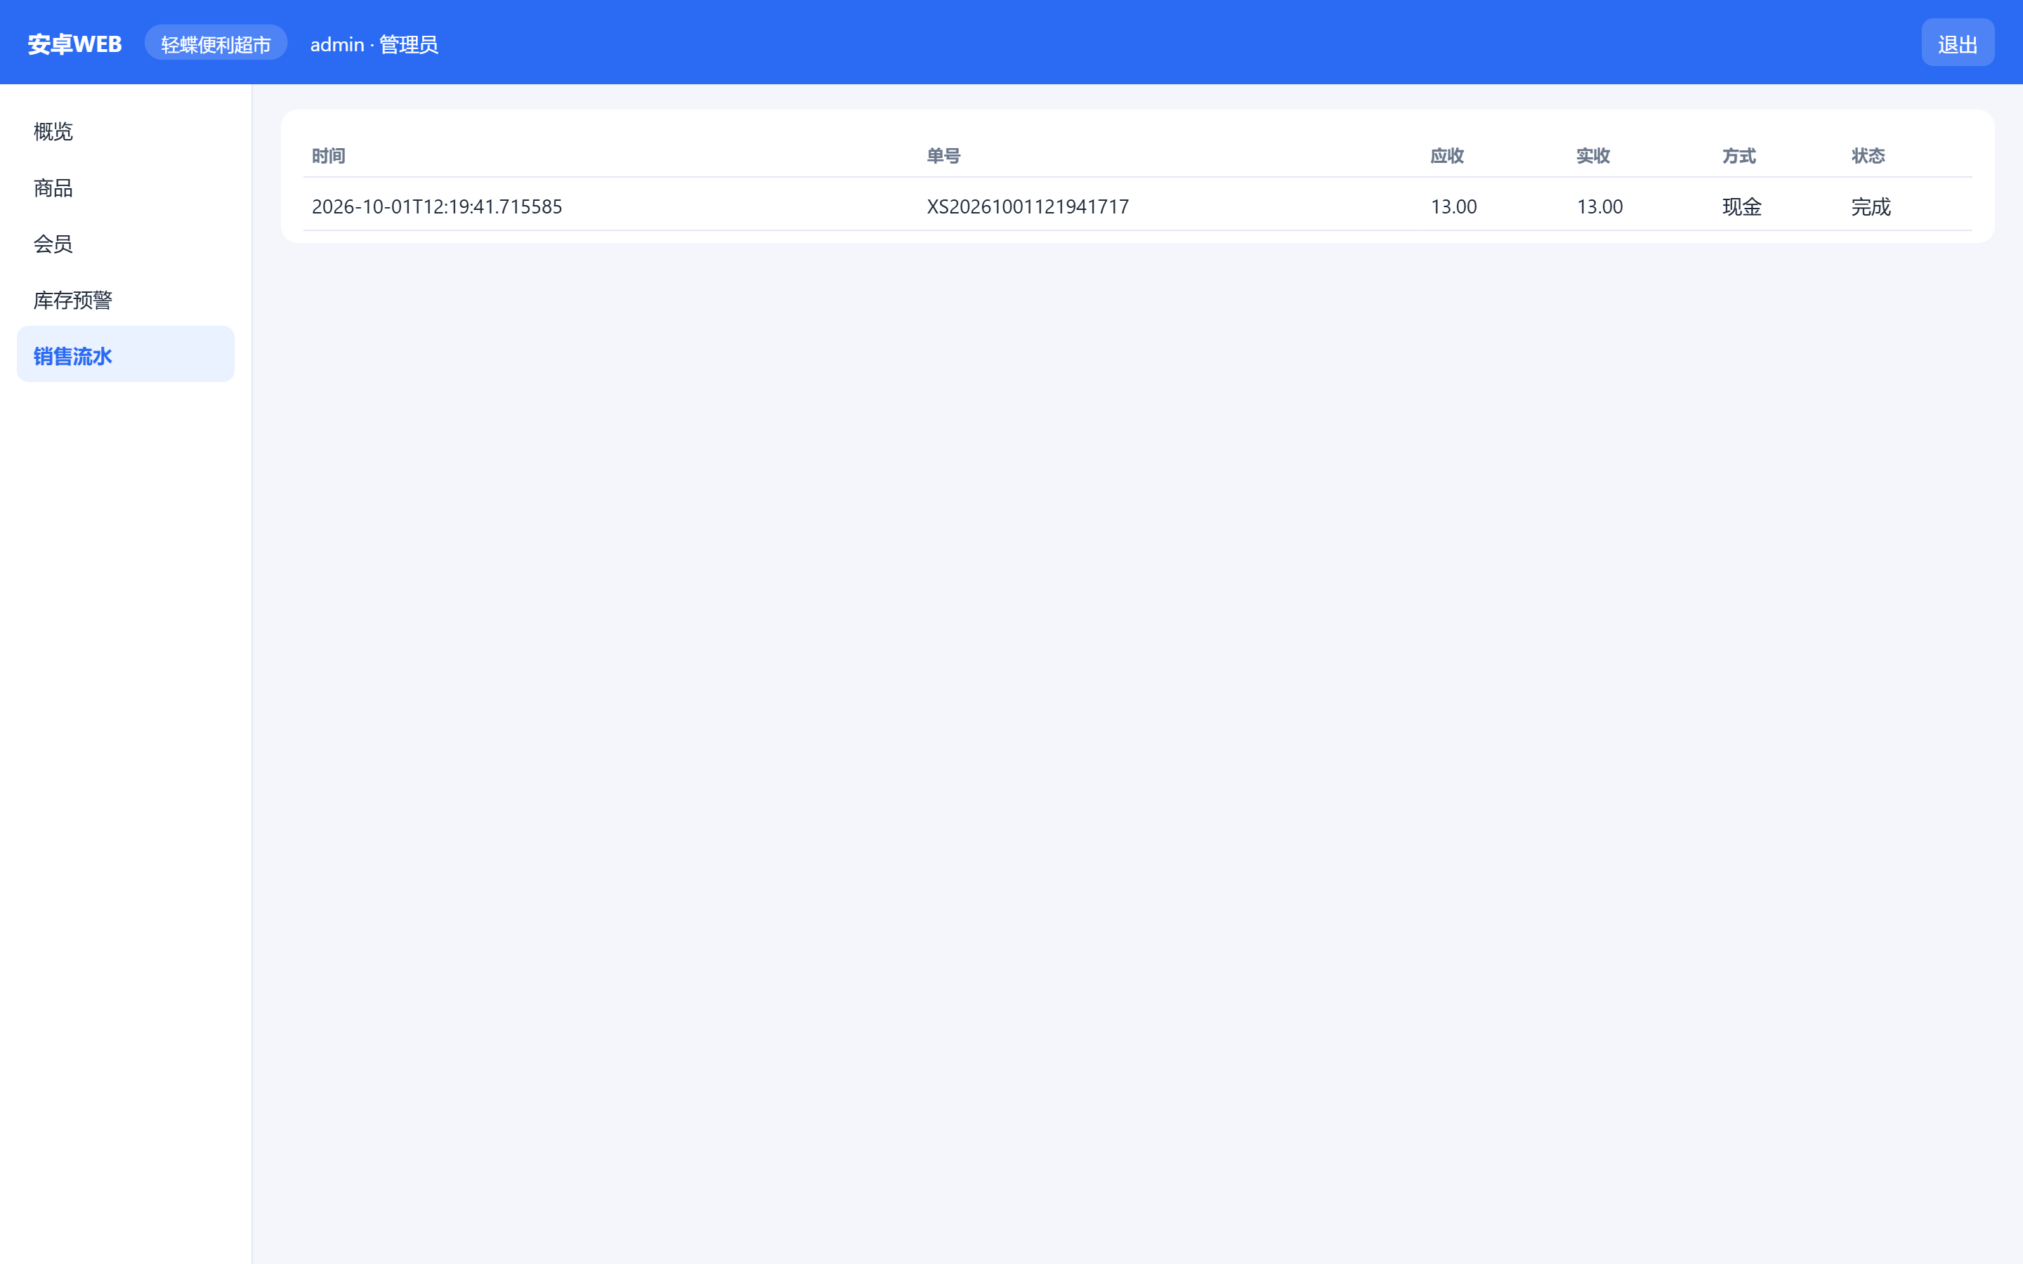Click admin · 管理员 user label
2023x1264 pixels.
point(374,44)
